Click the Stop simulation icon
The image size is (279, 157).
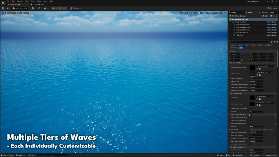click(60, 8)
